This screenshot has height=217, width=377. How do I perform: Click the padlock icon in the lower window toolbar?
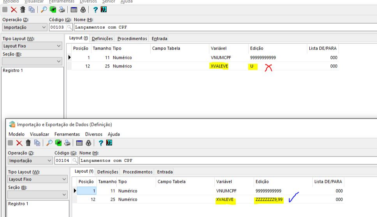tap(88, 143)
